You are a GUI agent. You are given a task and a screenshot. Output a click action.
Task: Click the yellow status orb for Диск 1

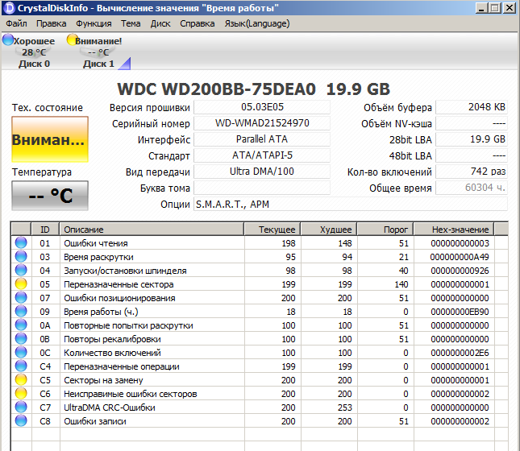coord(71,39)
